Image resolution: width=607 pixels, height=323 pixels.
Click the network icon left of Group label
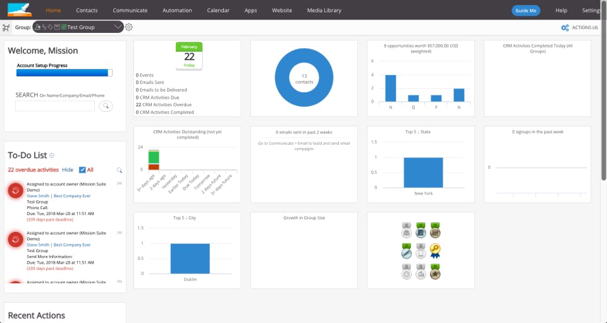click(6, 27)
